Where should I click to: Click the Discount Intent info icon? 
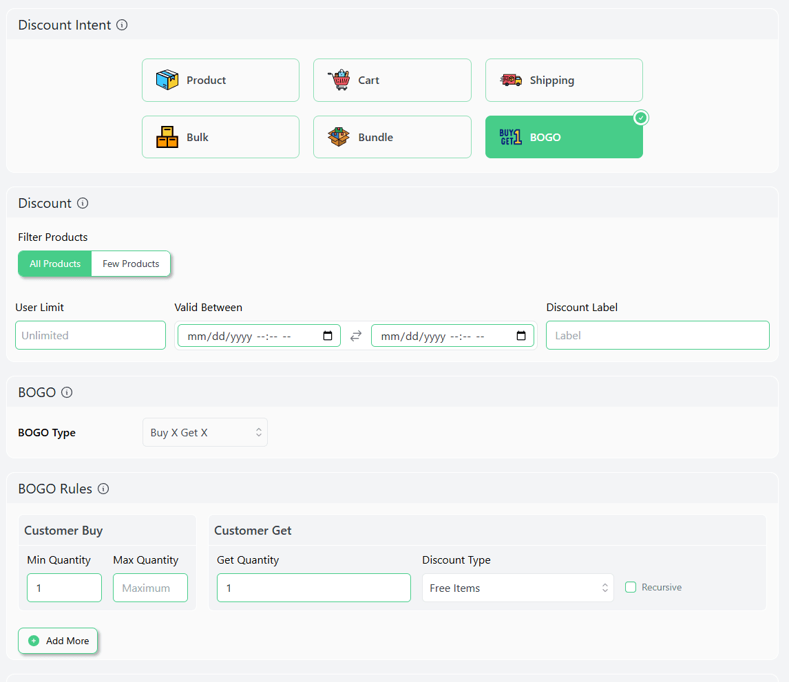(x=122, y=25)
